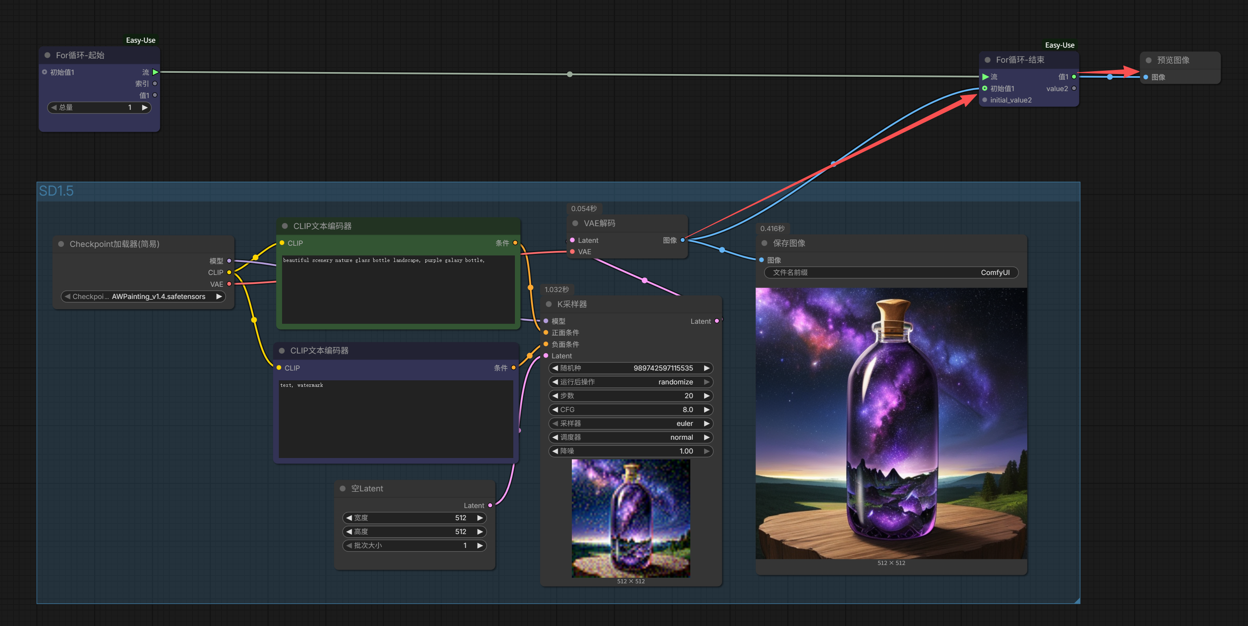Click the 流 input arrow on For循环-结束
Viewport: 1248px width, 626px height.
[x=985, y=77]
